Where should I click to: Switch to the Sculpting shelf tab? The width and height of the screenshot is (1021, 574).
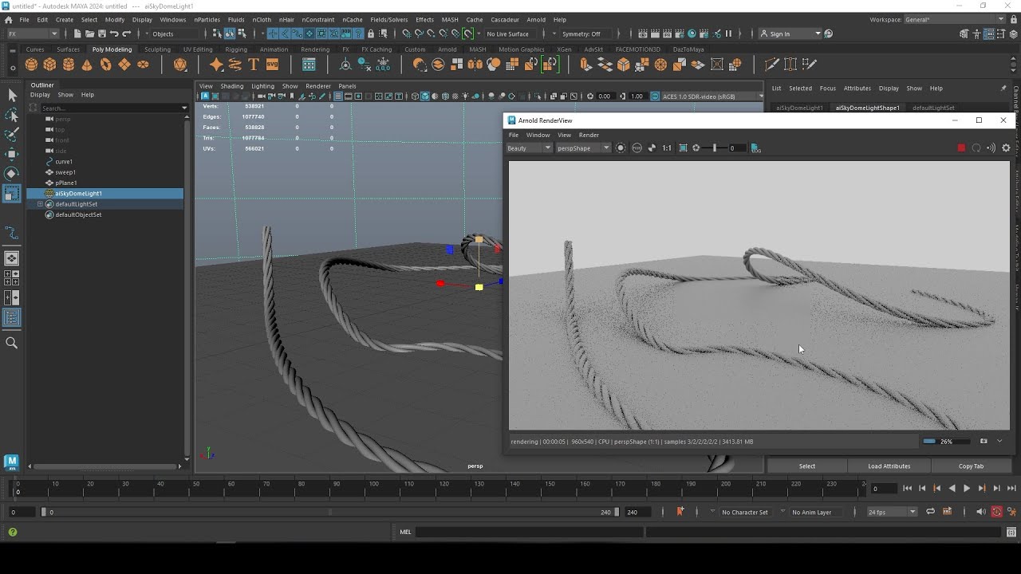(x=157, y=49)
